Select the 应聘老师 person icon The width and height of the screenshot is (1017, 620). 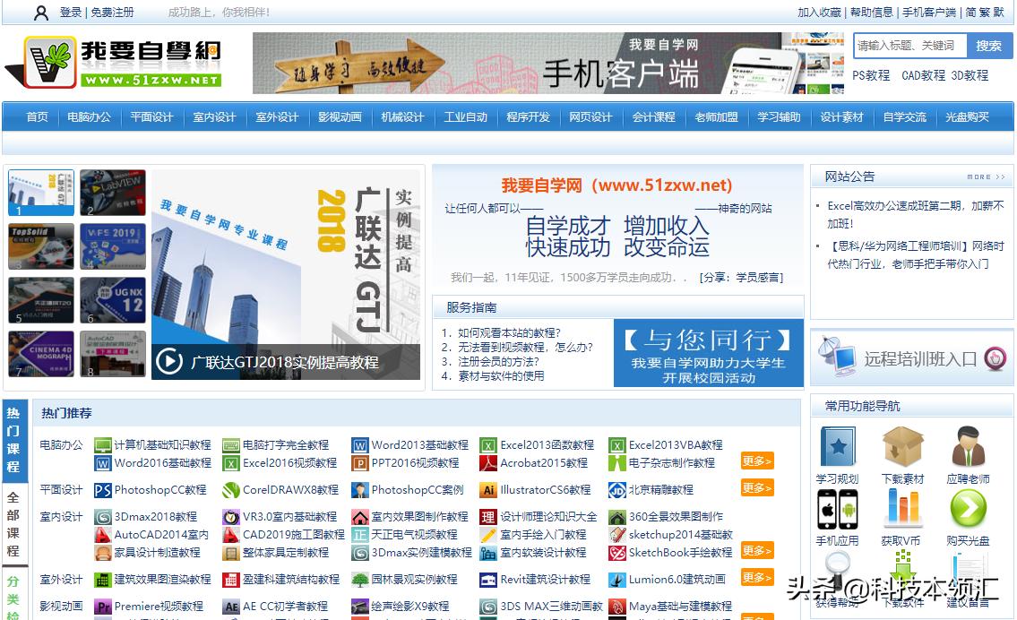(x=968, y=447)
